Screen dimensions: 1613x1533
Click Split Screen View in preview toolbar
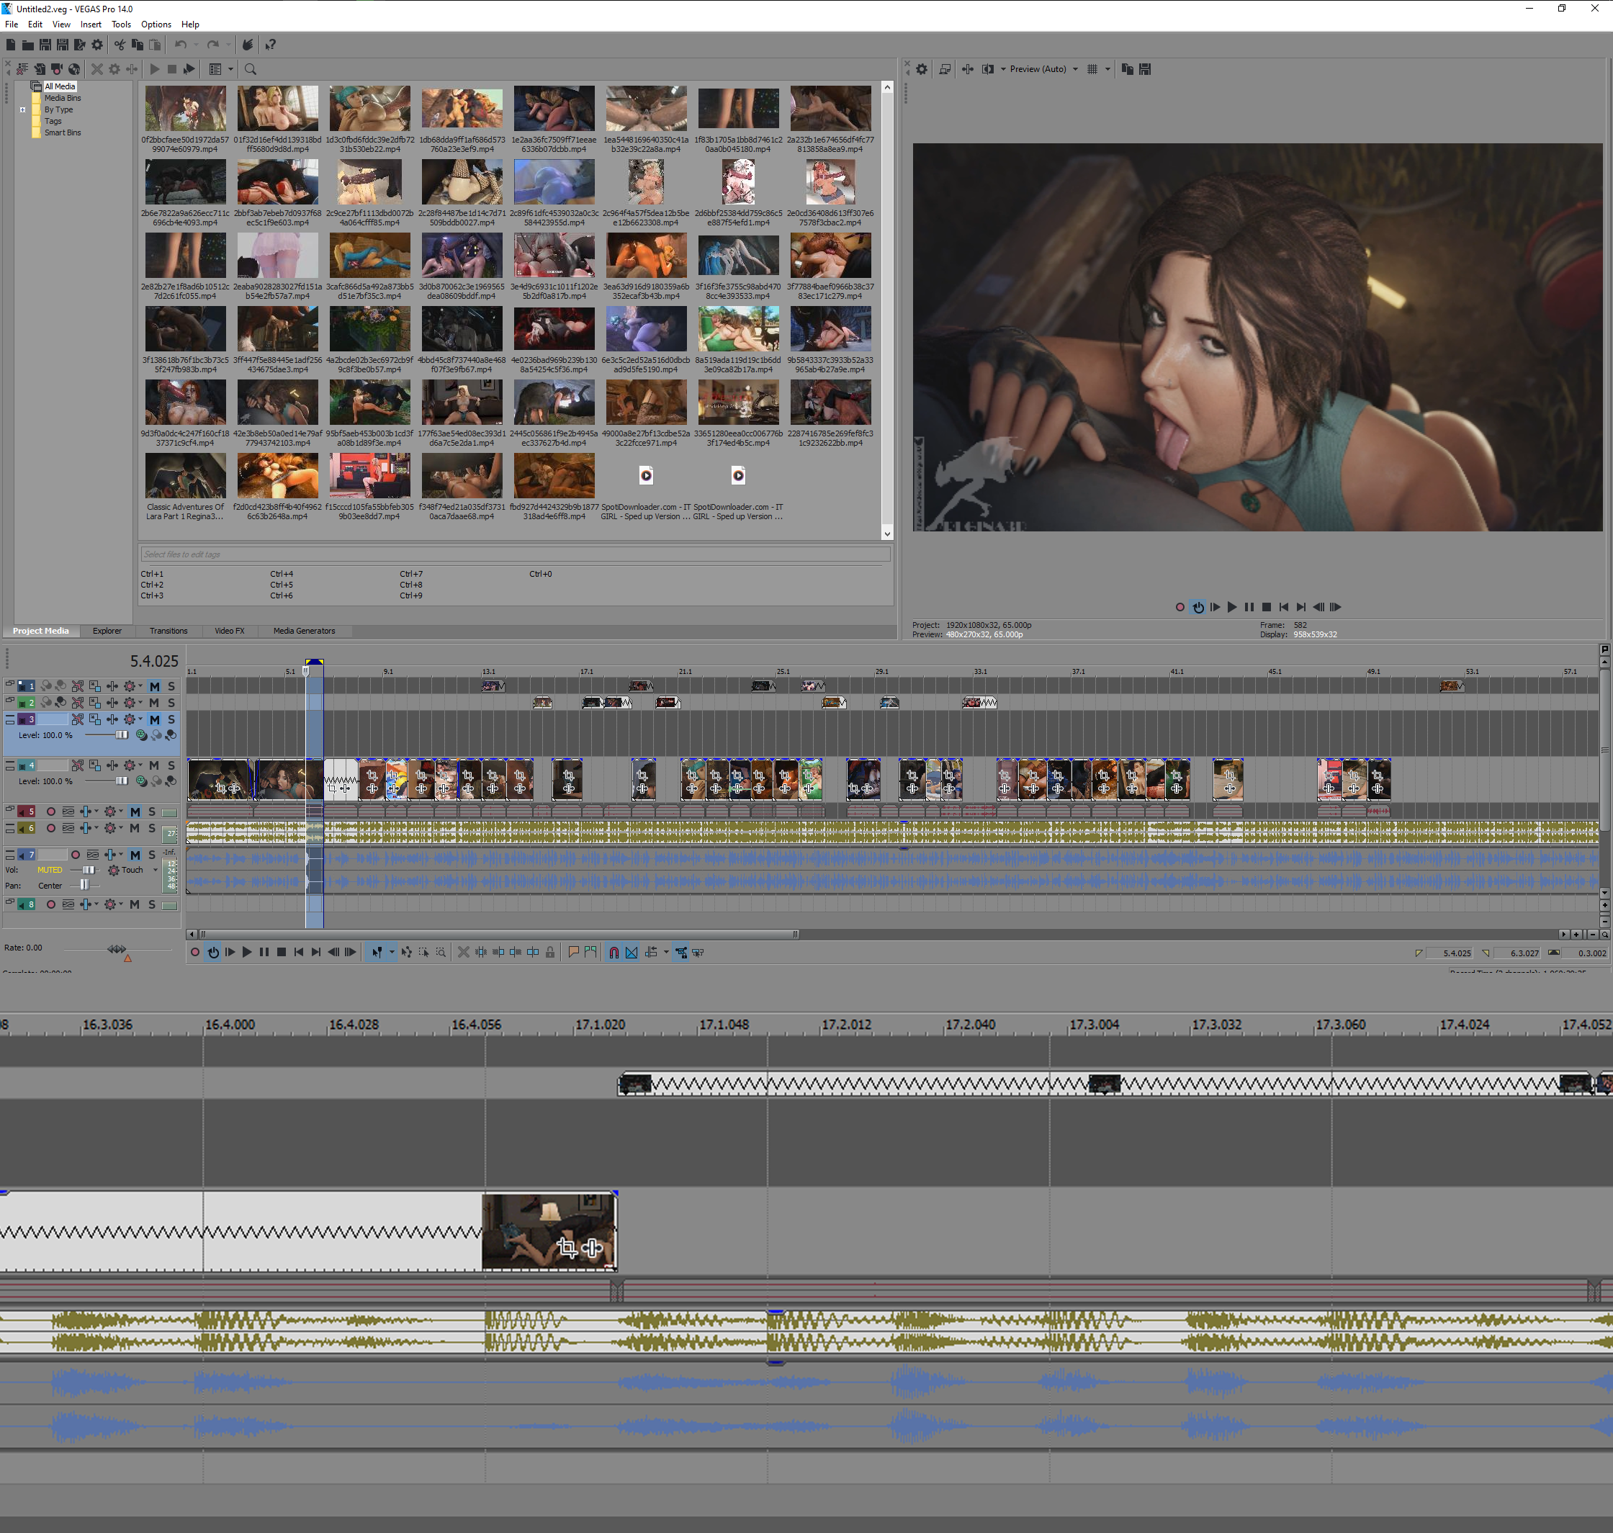pos(988,69)
